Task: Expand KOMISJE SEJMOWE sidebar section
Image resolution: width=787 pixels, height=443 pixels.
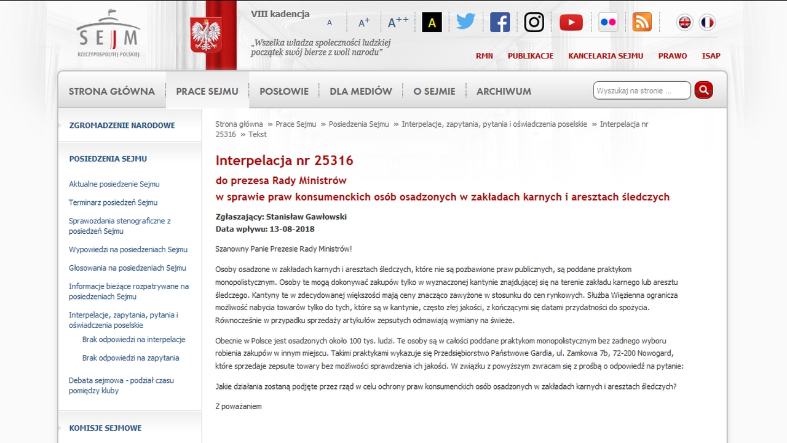Action: click(x=105, y=428)
